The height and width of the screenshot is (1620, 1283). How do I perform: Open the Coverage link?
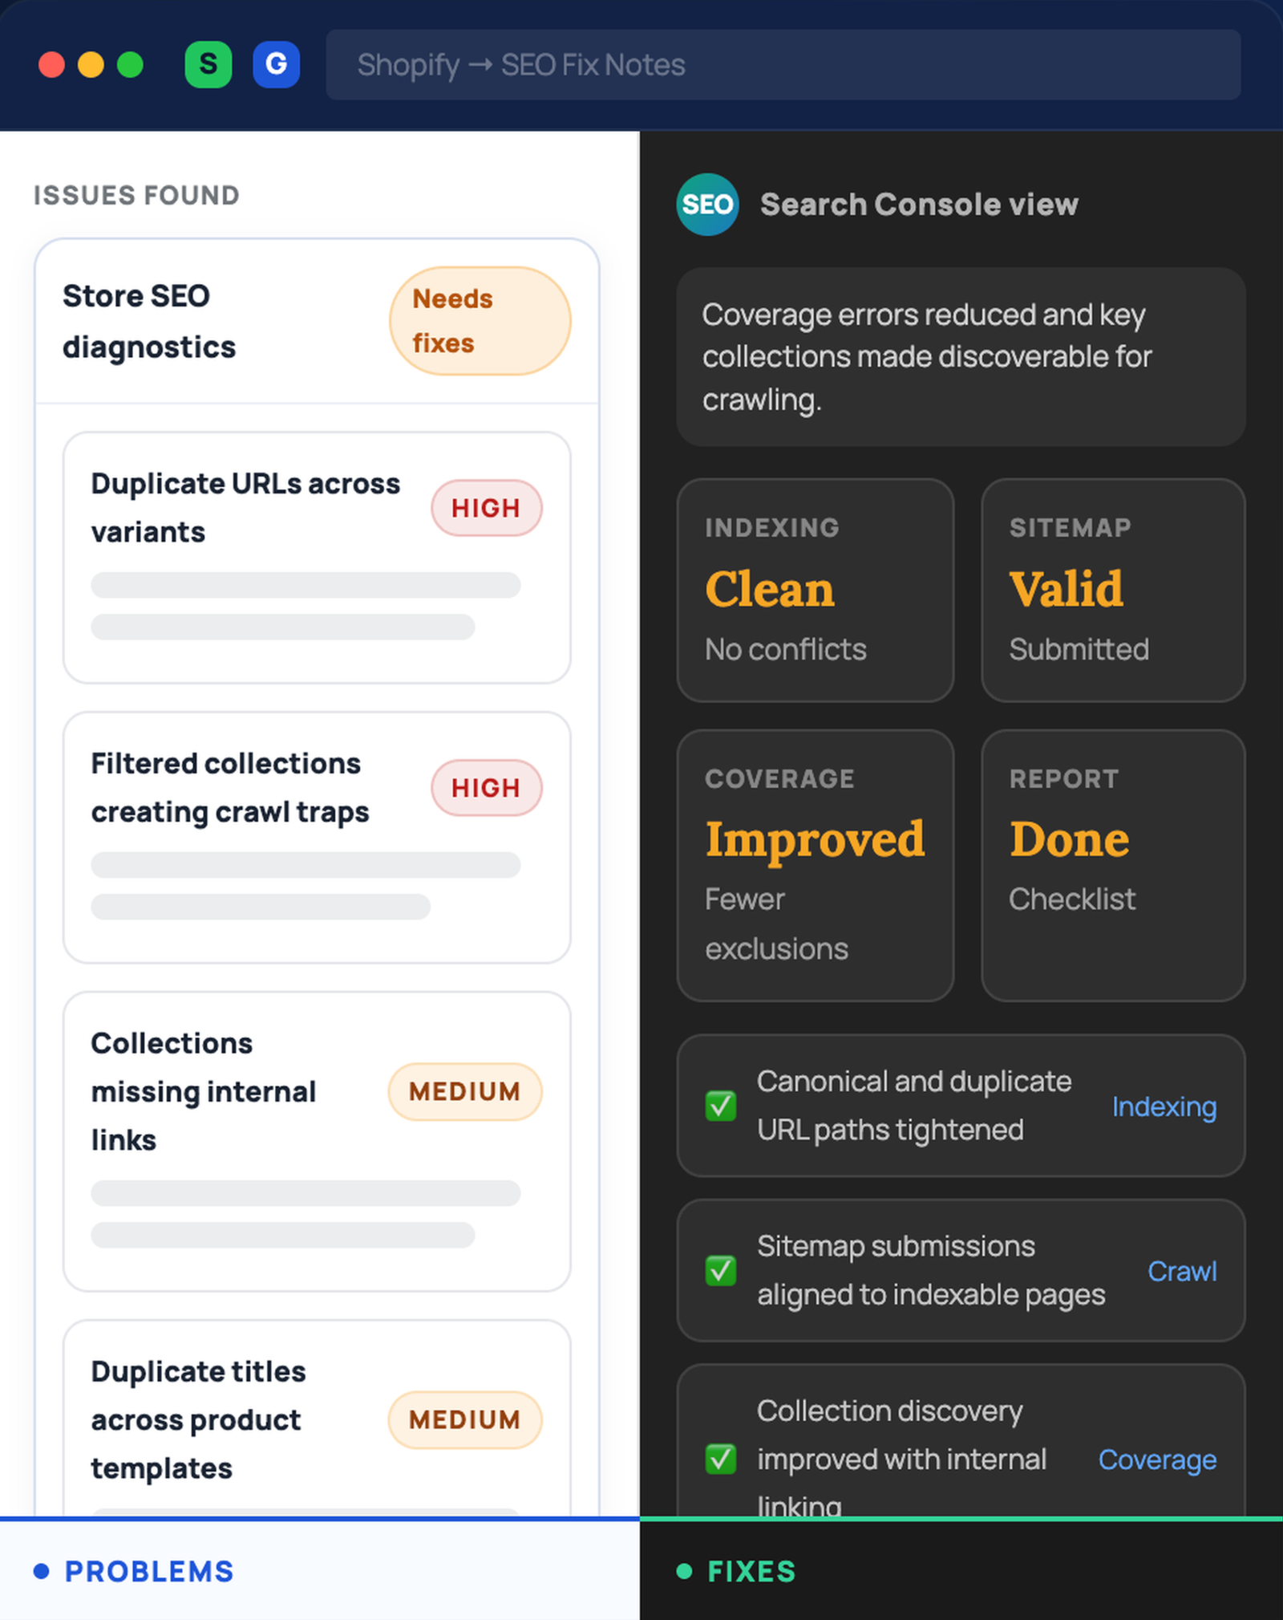click(1156, 1460)
